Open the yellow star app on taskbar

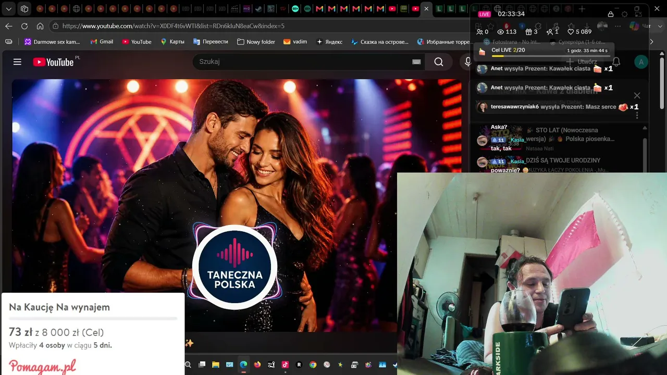[341, 365]
